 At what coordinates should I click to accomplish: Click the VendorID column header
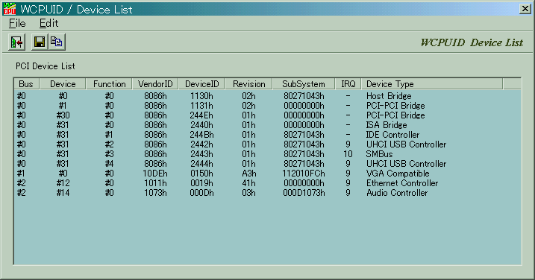[155, 84]
